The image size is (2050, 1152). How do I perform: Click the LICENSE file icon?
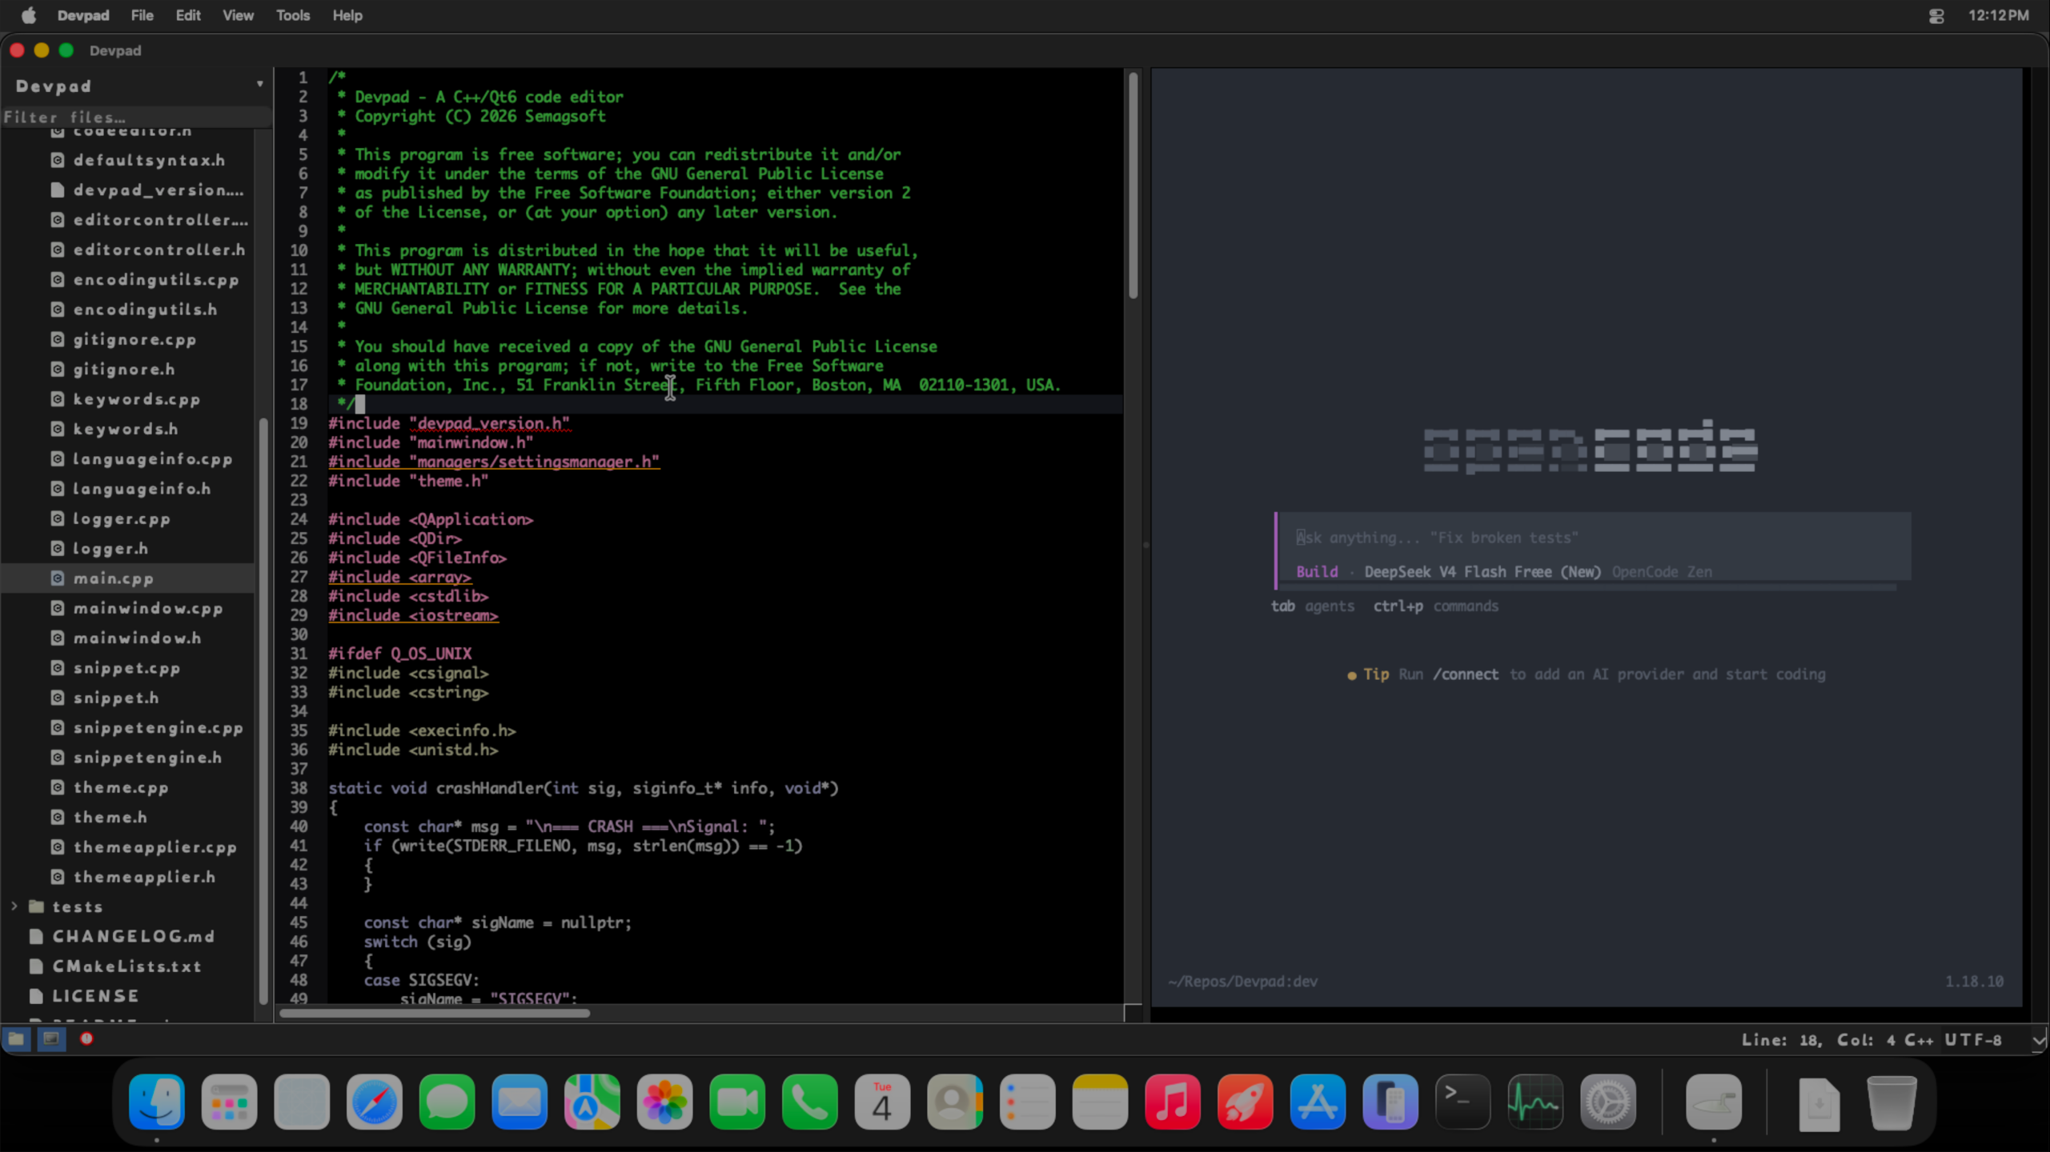click(x=36, y=996)
